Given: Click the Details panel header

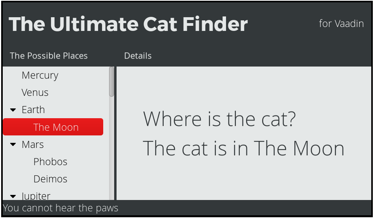Looking at the screenshot, I should pos(138,56).
